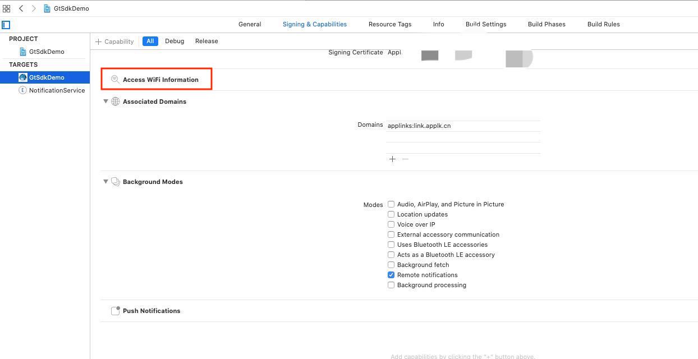
Task: Click the NotificationService extension icon
Action: tap(23, 90)
